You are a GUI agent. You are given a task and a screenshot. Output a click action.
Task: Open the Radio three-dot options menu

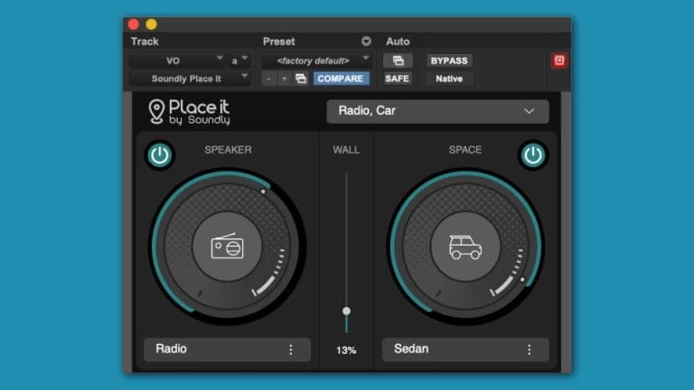pyautogui.click(x=291, y=349)
